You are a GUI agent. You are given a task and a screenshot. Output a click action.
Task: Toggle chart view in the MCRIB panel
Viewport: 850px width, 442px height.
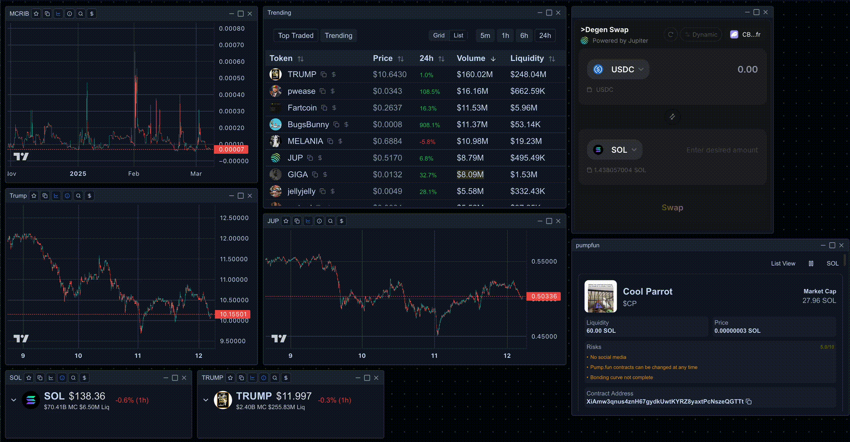(58, 14)
